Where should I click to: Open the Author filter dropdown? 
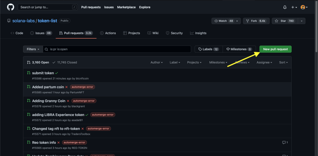point(156,62)
